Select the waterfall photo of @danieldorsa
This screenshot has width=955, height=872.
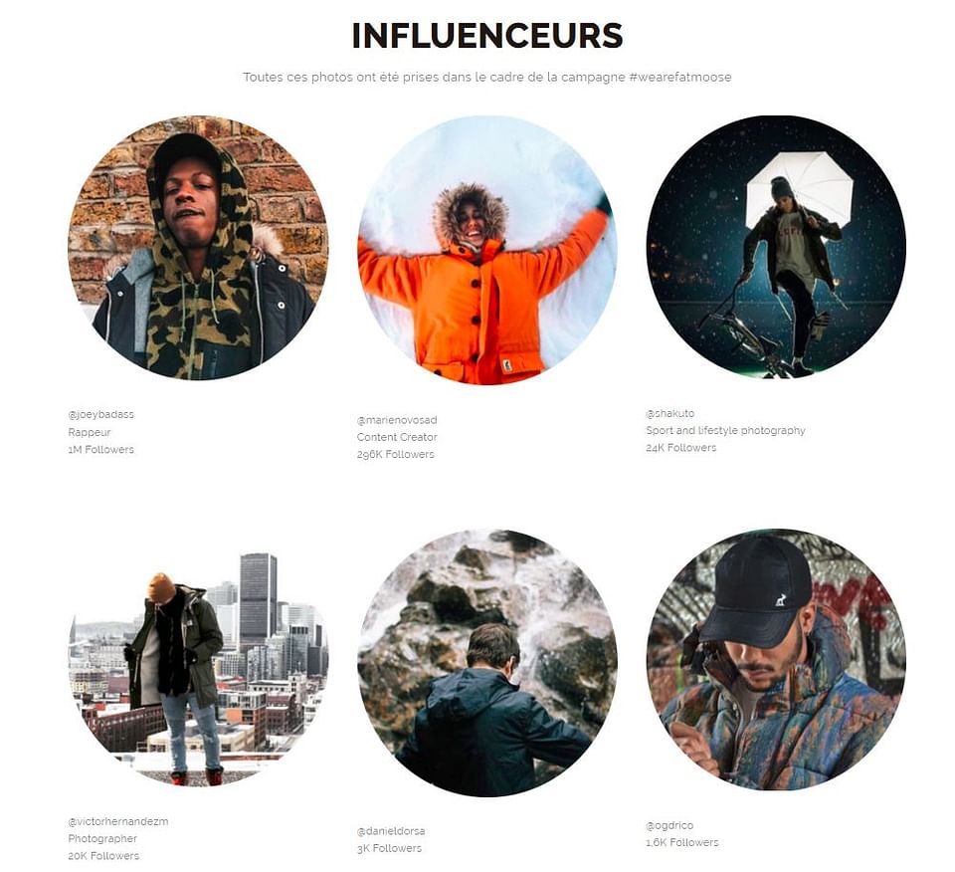[487, 664]
